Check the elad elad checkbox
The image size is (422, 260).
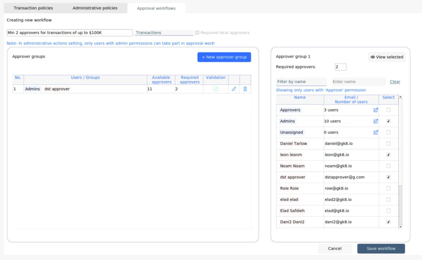click(389, 199)
